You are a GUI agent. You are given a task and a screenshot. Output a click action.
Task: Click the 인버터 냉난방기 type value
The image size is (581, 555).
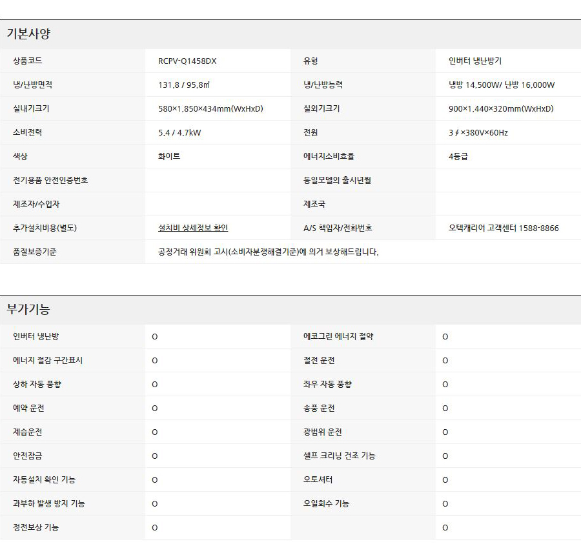coord(475,61)
